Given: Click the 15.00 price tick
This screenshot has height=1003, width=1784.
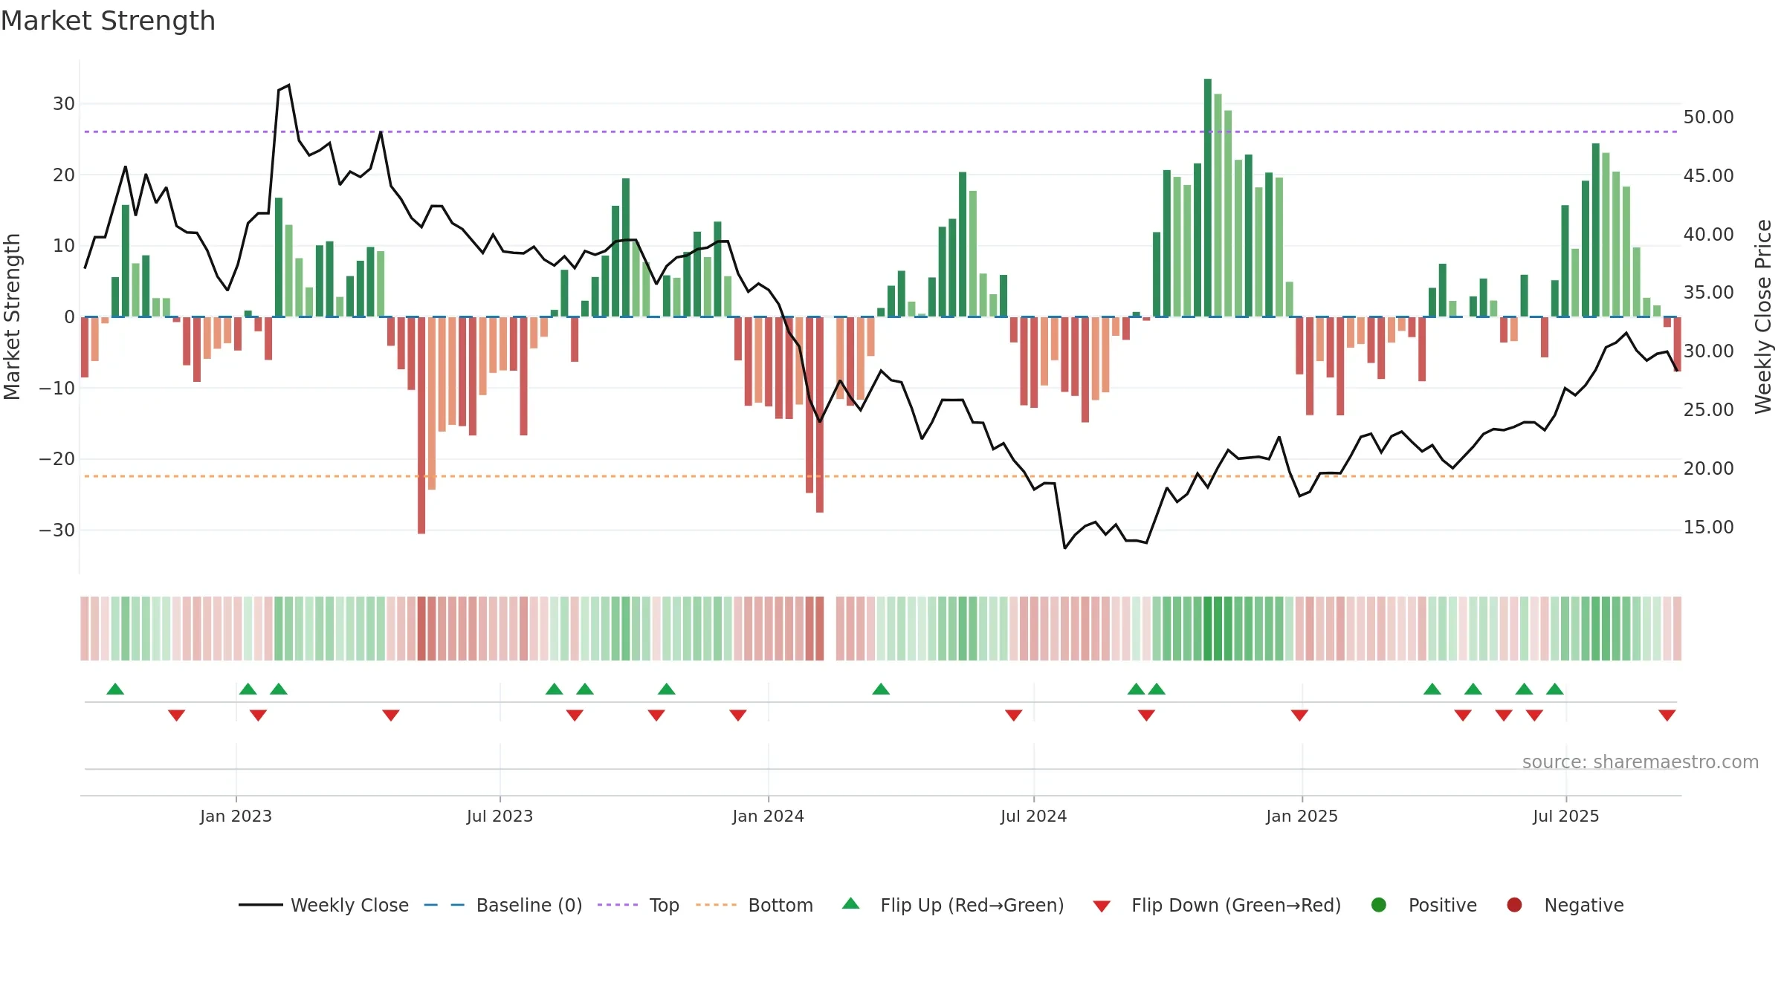Looking at the screenshot, I should coord(1708,527).
